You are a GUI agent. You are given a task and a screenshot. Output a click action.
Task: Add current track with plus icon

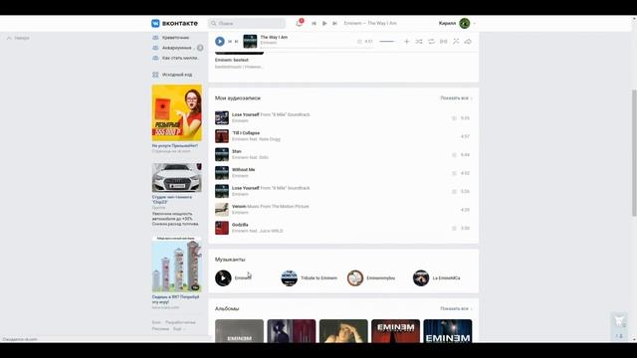pos(406,42)
